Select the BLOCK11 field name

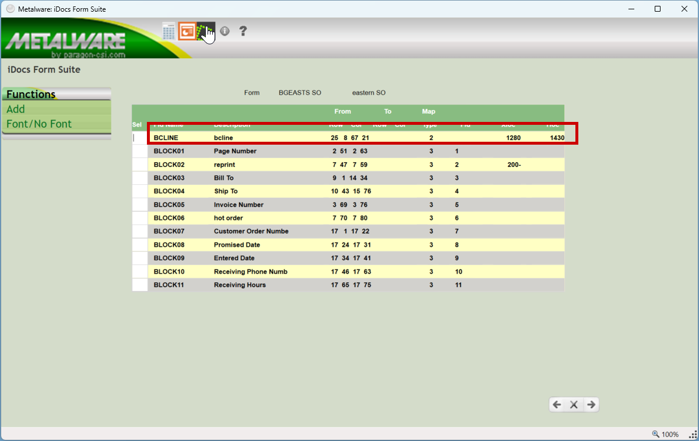(169, 285)
